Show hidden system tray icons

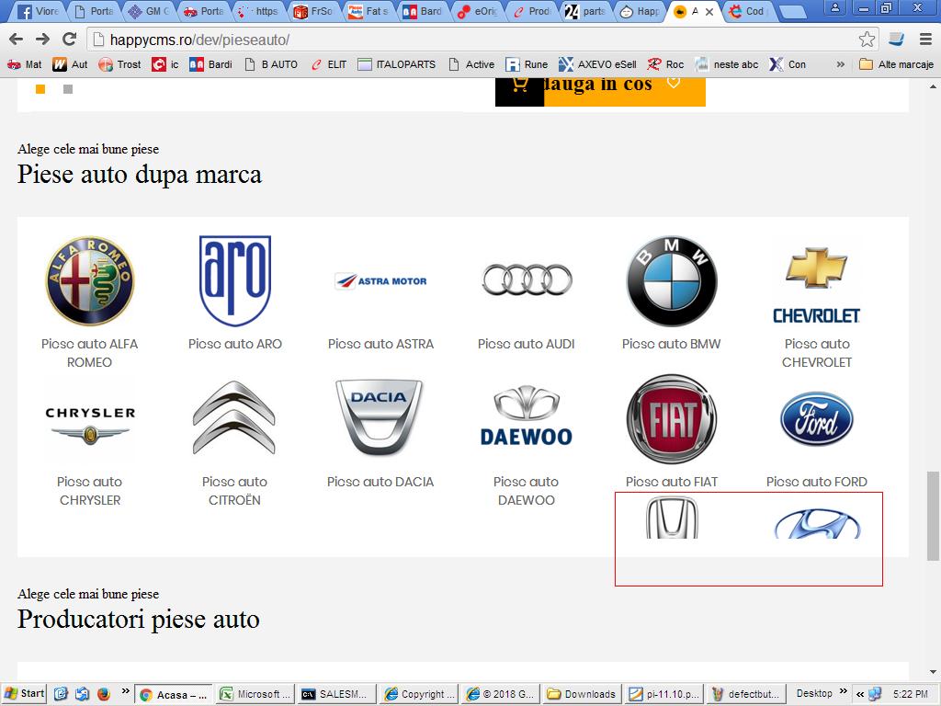pyautogui.click(x=860, y=694)
